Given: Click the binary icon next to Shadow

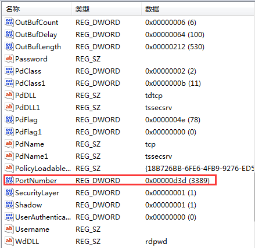Looking at the screenshot, I should pyautogui.click(x=9, y=205).
